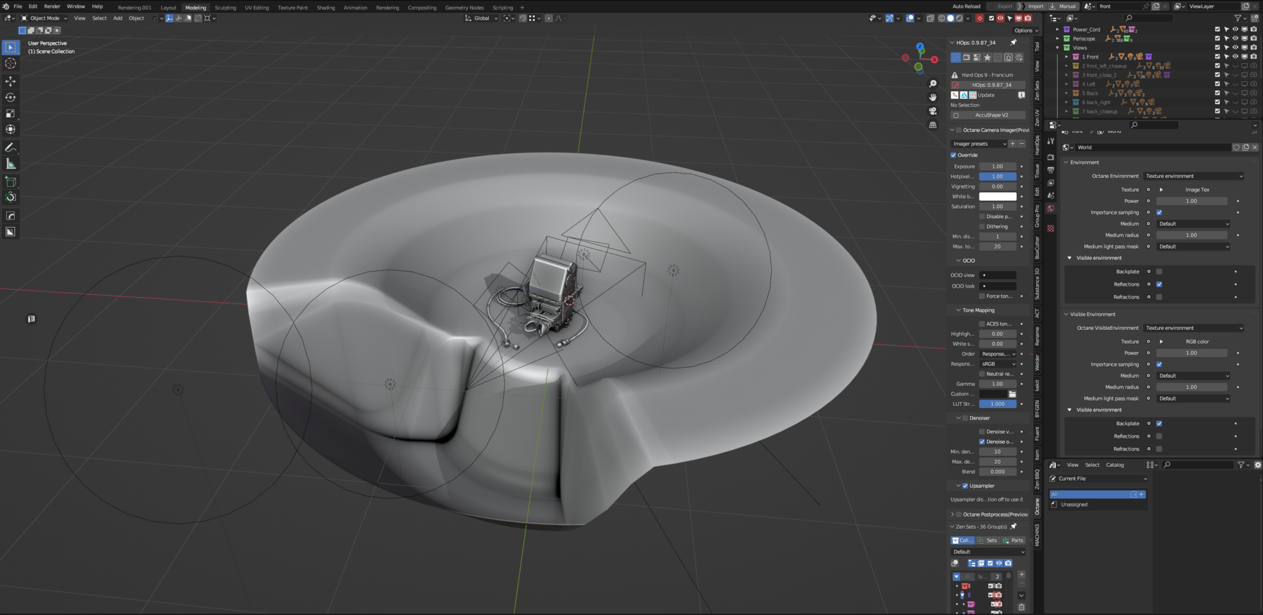Viewport: 1263px width, 615px height.
Task: Hide the Periscope collection in viewport
Action: point(1235,38)
